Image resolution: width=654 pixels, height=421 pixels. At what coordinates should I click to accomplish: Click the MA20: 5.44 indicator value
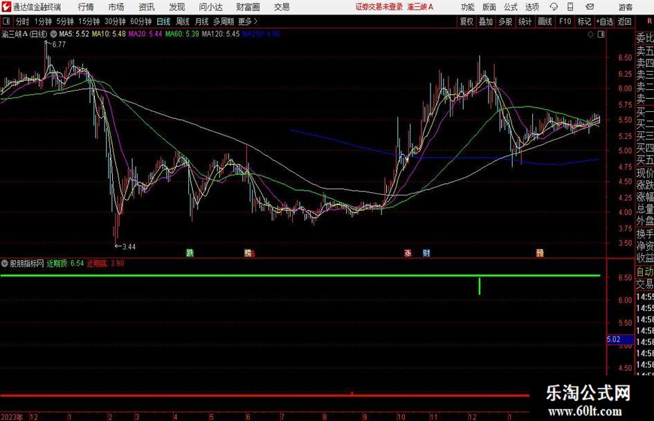145,34
